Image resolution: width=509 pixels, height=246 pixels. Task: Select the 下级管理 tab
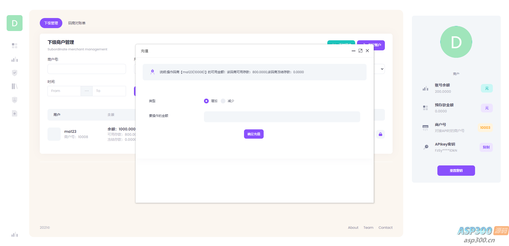coord(51,23)
